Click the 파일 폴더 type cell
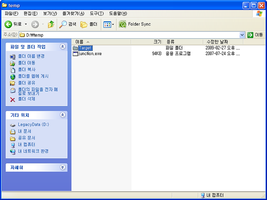Viewport: 267px width, 200px height. click(174, 48)
